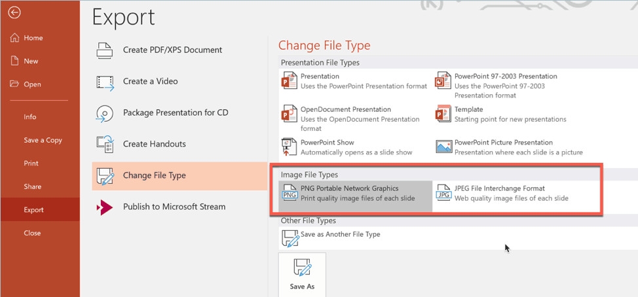Choose Close in the sidebar
This screenshot has width=638, height=297.
tap(40, 233)
